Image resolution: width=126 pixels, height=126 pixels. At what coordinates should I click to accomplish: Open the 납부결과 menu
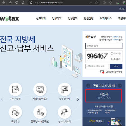73,19
